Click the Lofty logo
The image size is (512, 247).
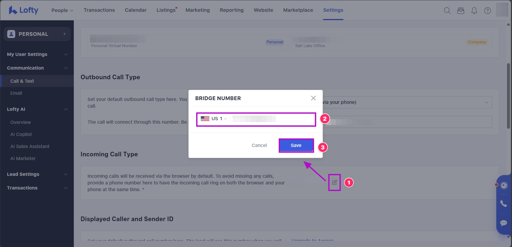coord(24,10)
